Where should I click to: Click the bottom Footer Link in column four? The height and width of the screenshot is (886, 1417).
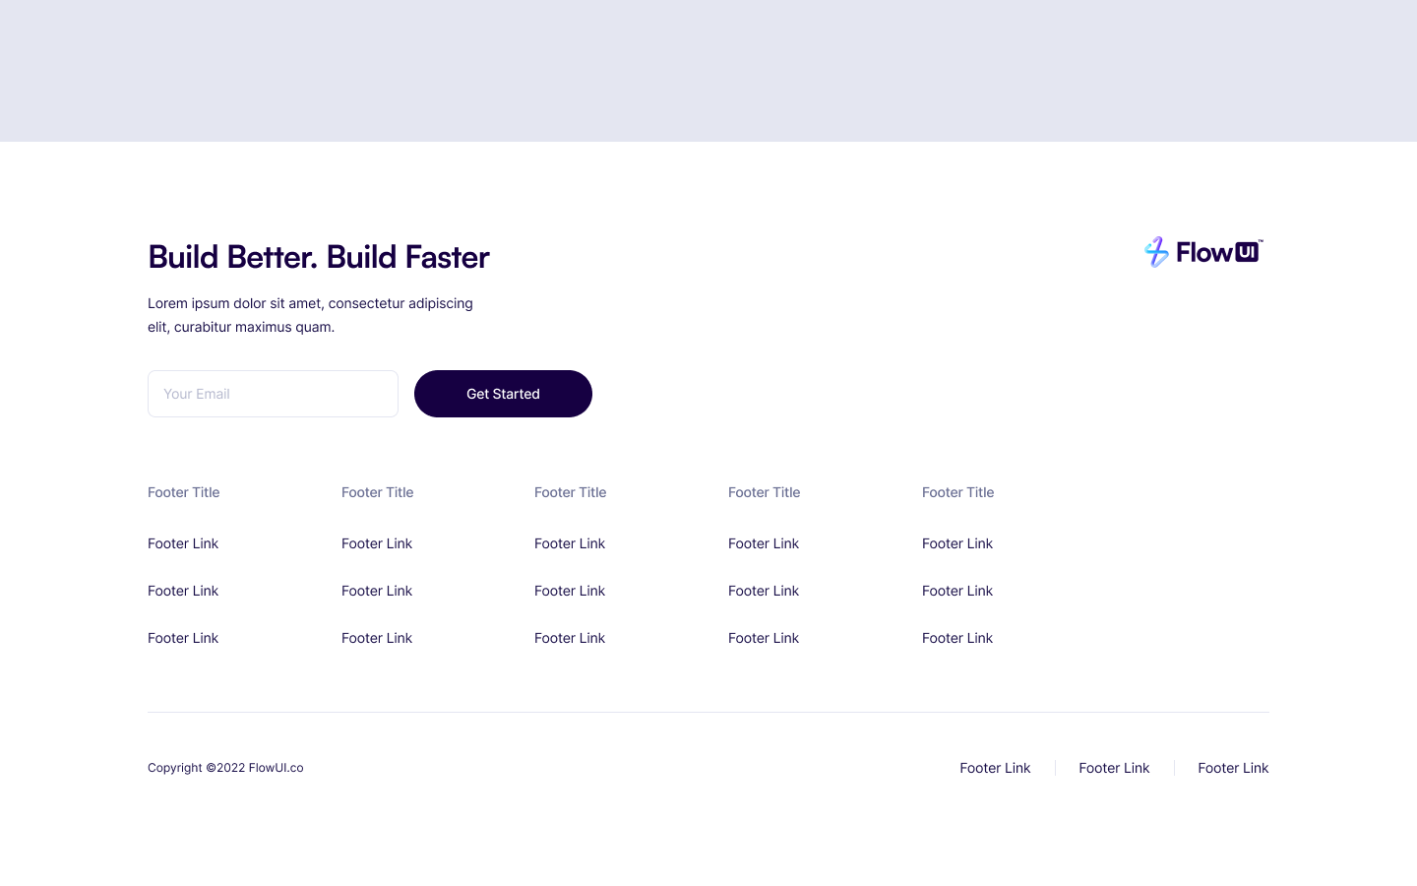764,638
